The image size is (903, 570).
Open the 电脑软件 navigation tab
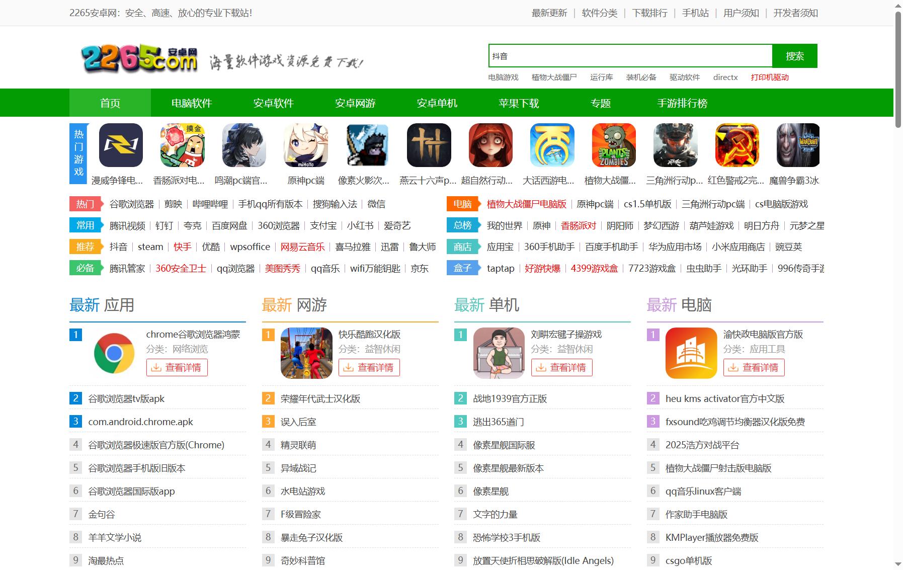tap(192, 103)
